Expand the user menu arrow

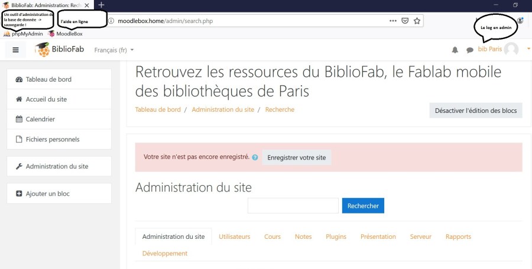528,49
